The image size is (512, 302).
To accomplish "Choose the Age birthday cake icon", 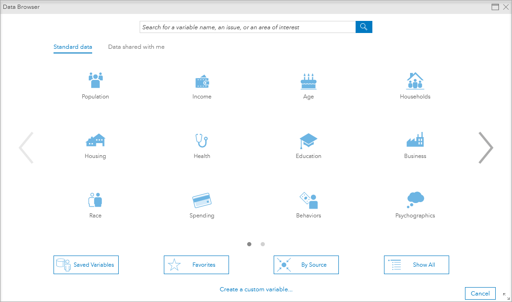I will point(308,81).
